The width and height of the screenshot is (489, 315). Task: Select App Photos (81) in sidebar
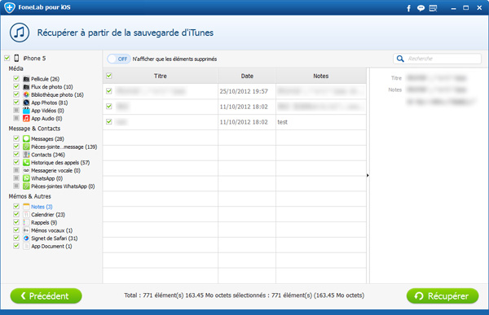point(49,103)
